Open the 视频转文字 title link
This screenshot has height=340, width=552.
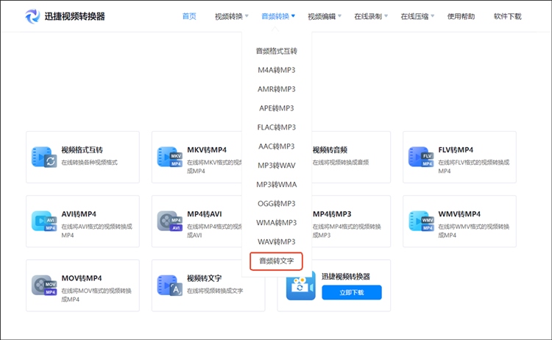click(204, 278)
